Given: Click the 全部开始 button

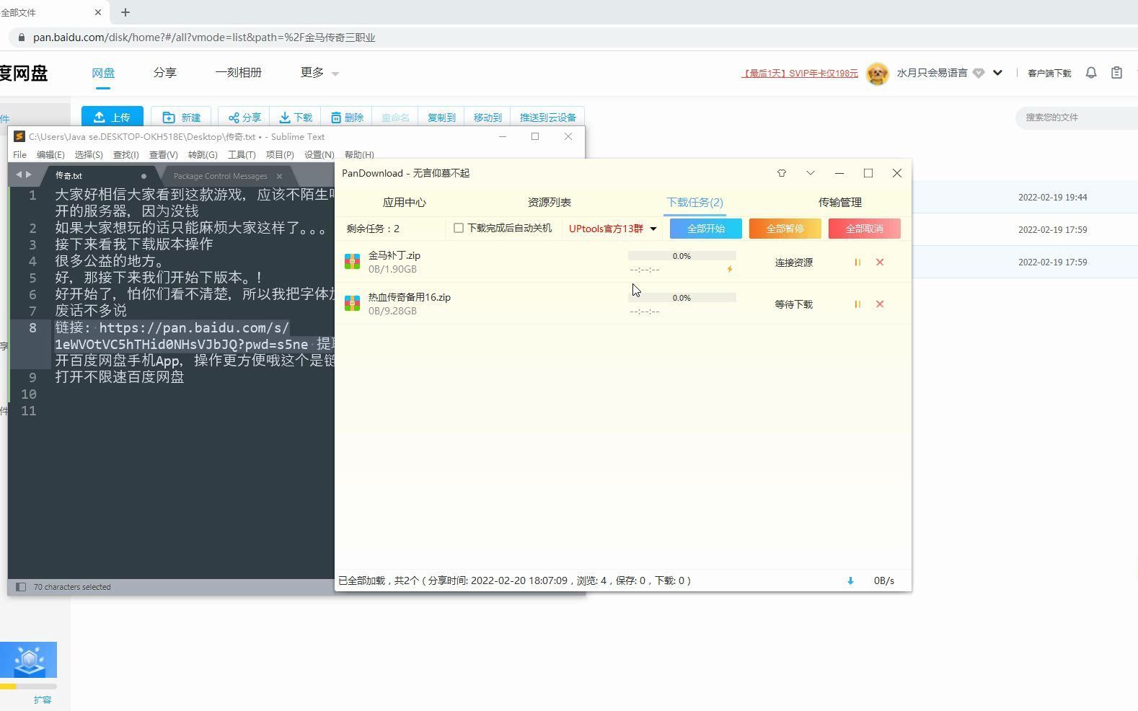Looking at the screenshot, I should click(x=706, y=229).
